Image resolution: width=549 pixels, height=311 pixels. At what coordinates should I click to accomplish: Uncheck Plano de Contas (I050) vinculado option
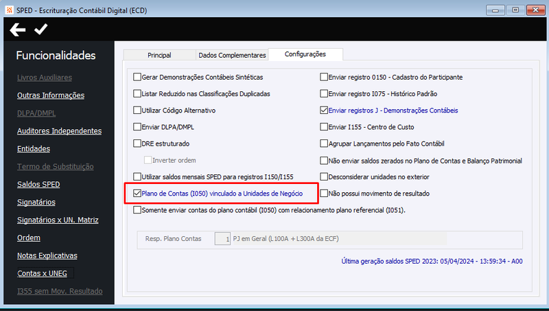137,194
